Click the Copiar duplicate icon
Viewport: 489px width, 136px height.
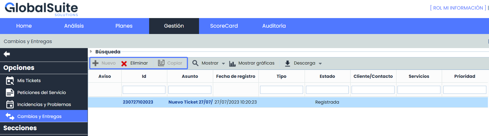pos(161,63)
